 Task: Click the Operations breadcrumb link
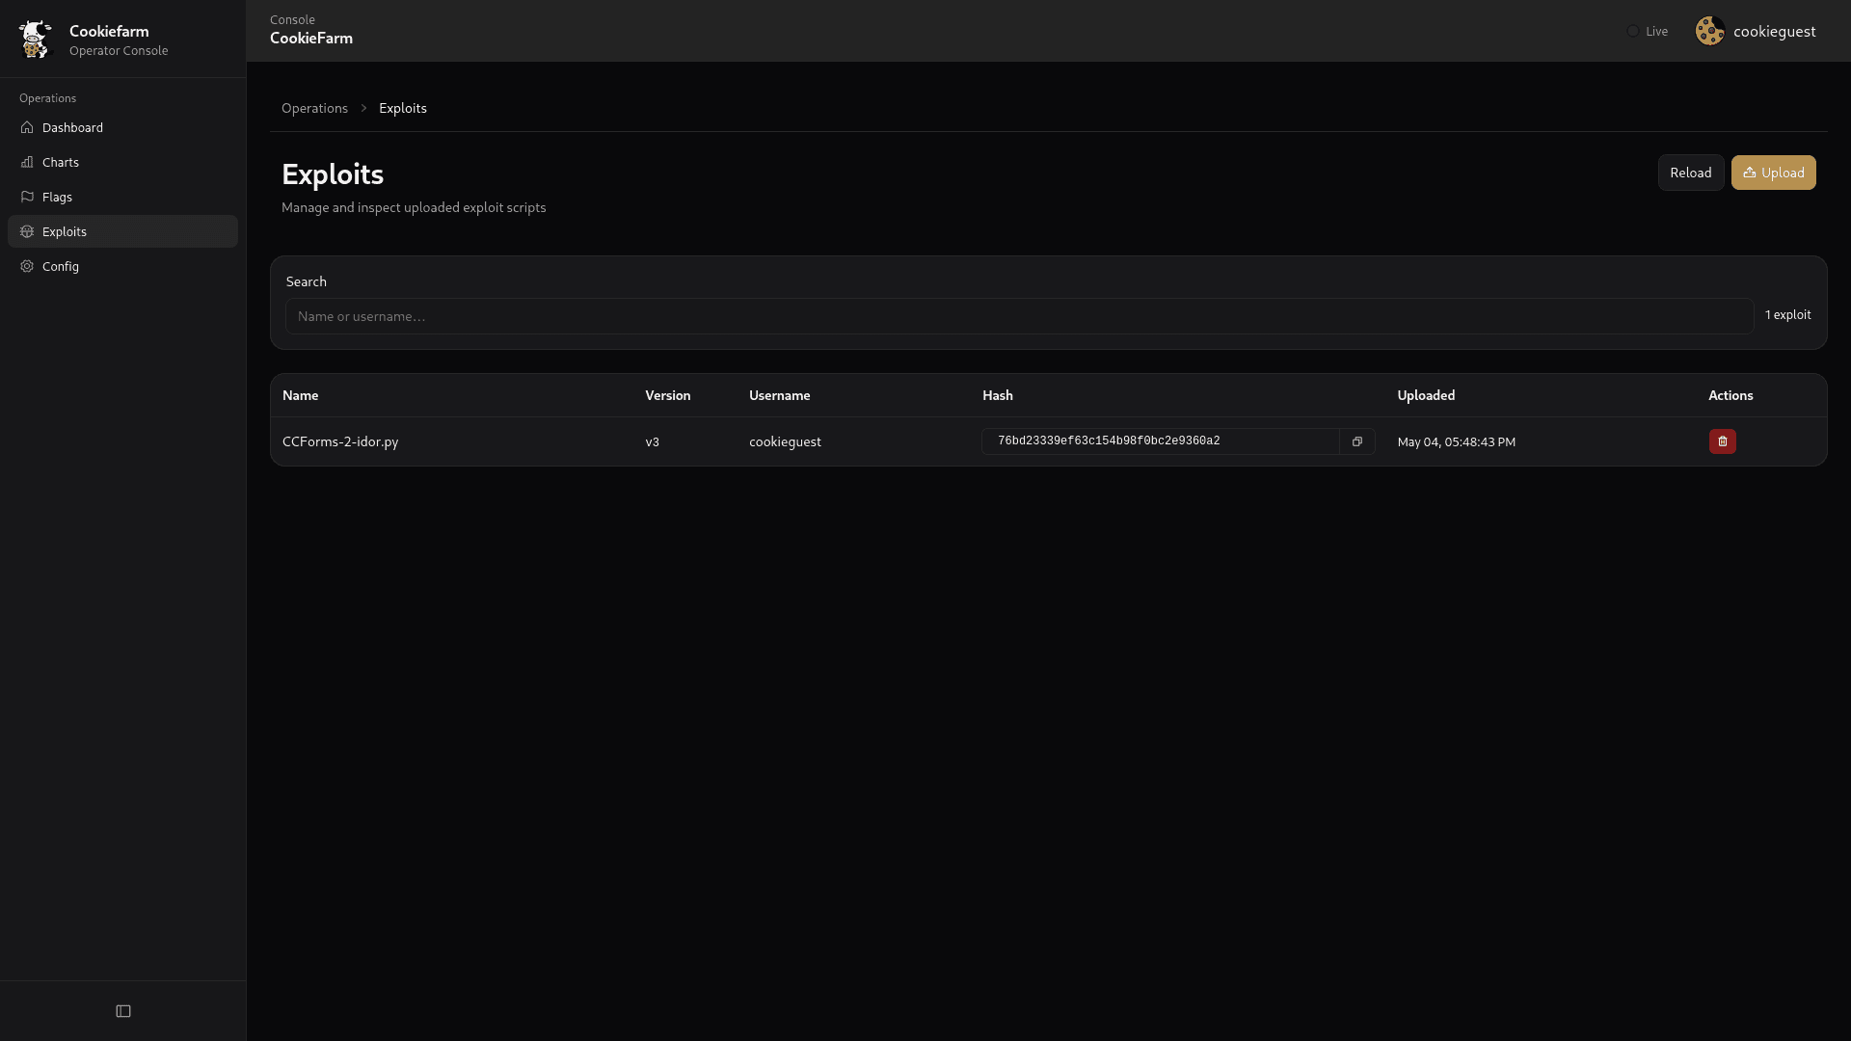point(314,108)
